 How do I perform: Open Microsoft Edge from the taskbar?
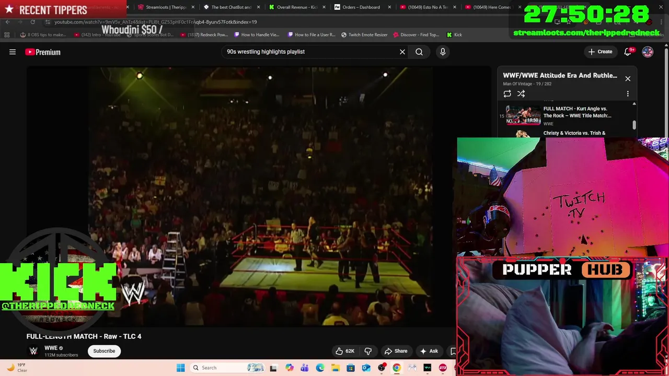(320, 368)
